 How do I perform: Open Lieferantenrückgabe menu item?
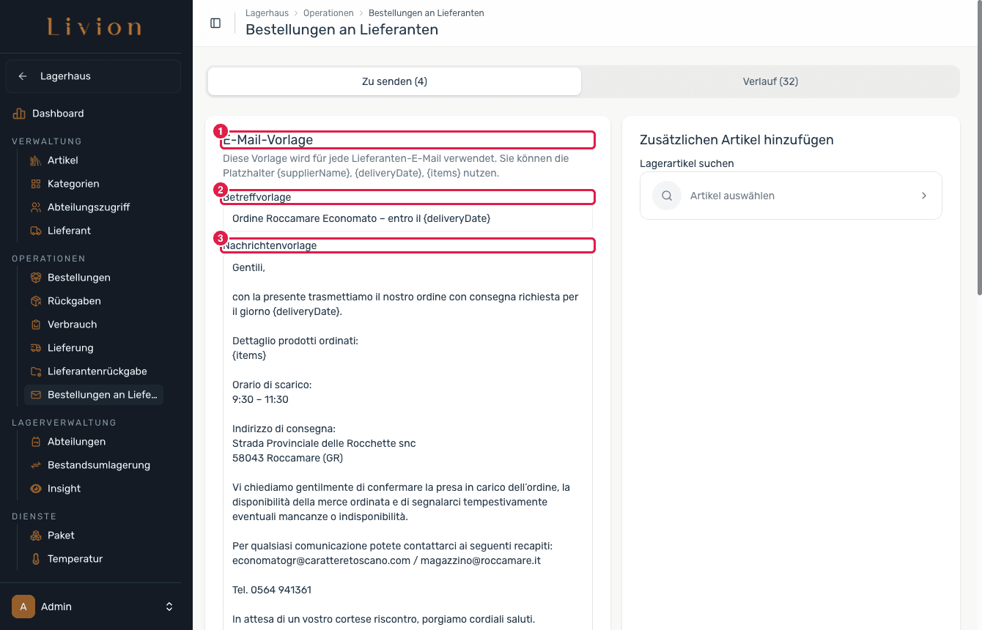tap(97, 371)
